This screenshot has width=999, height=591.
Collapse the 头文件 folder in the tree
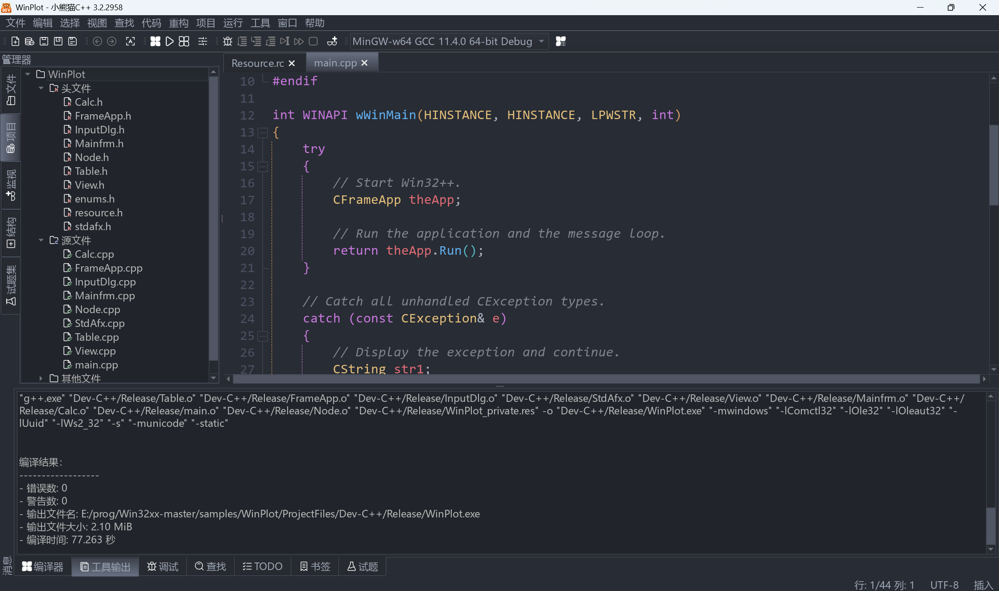pos(41,88)
